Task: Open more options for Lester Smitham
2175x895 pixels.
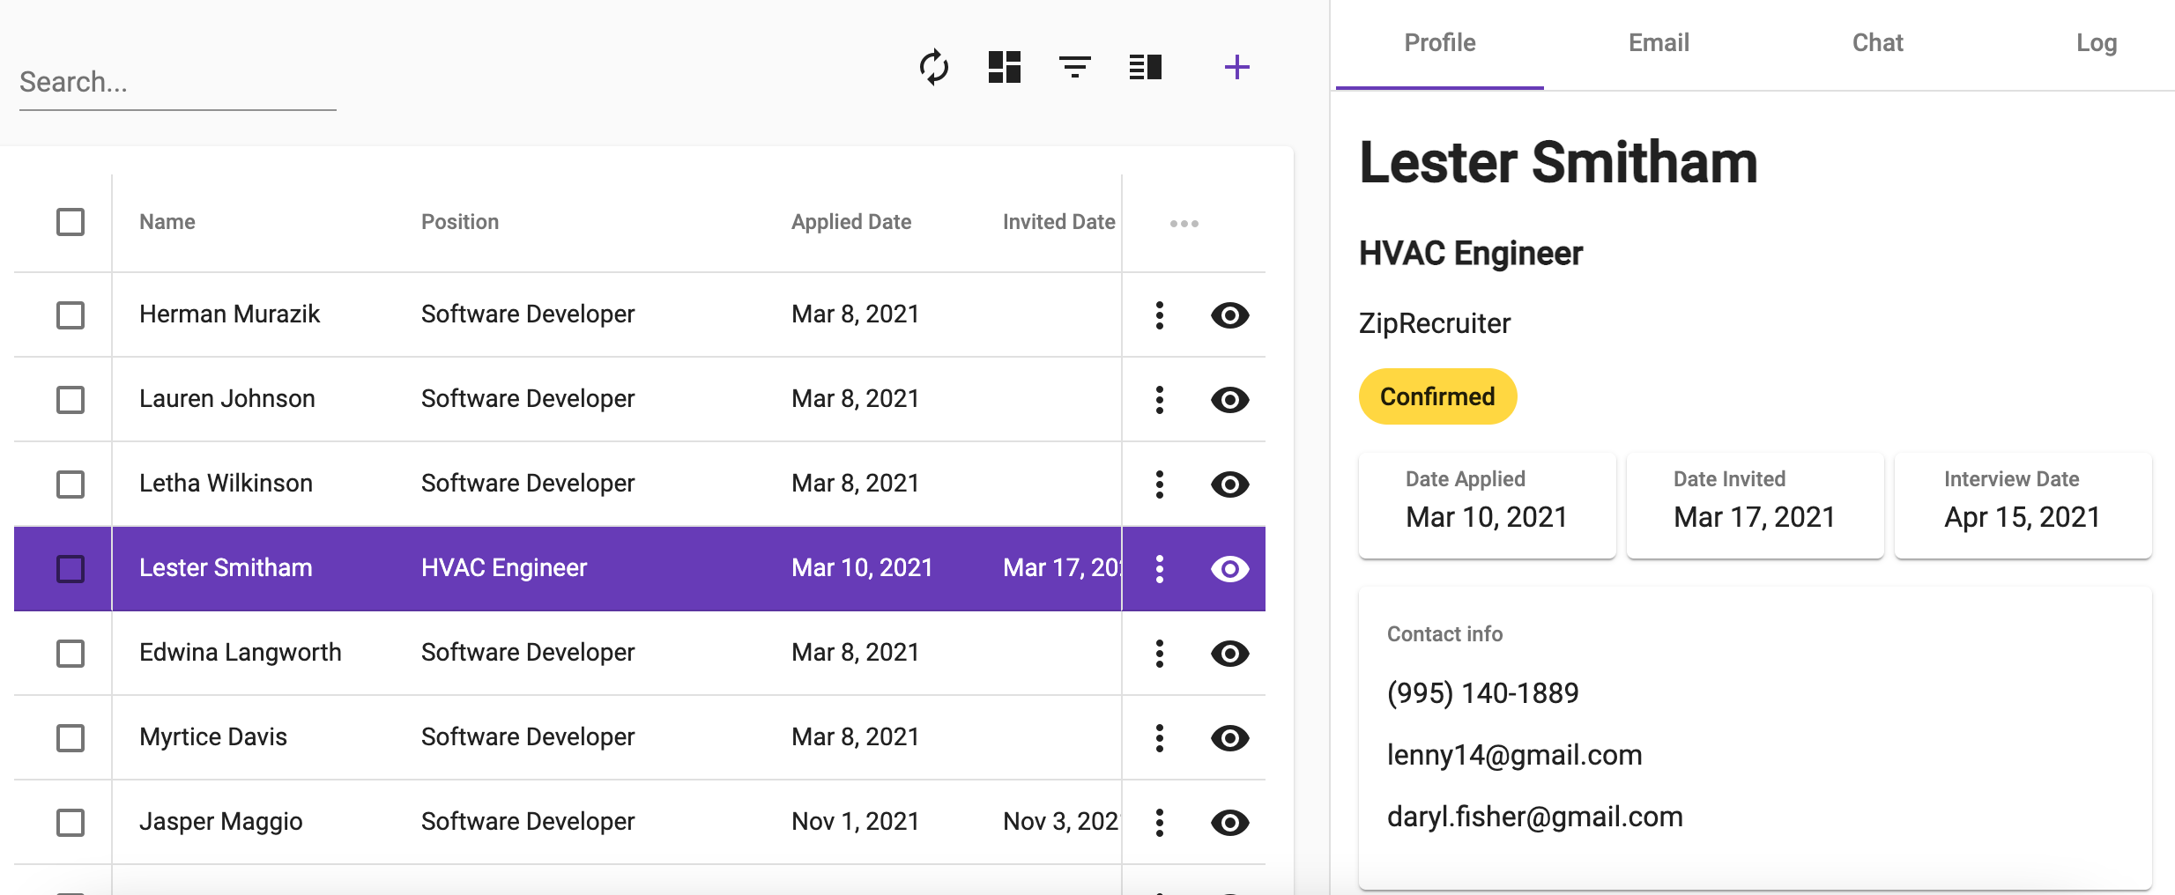Action: (x=1159, y=569)
